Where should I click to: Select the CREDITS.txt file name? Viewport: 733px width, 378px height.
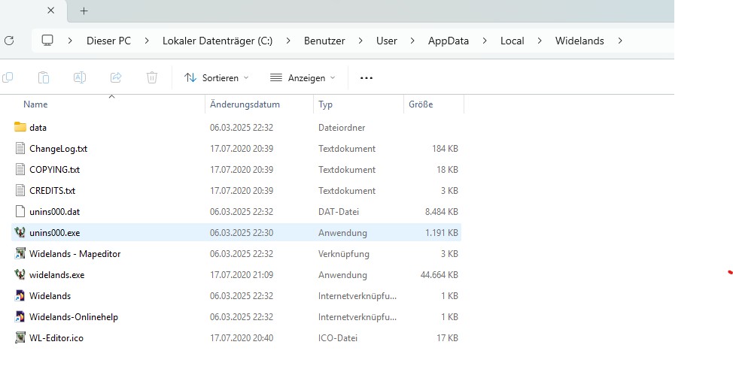53,190
